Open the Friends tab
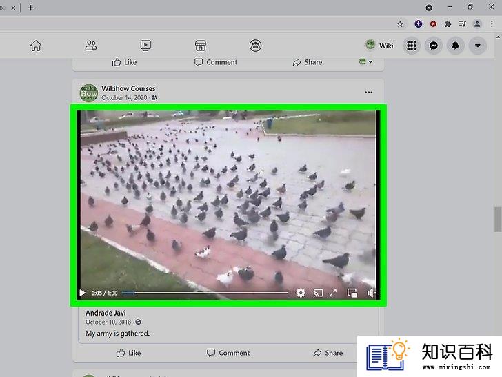 coord(91,46)
